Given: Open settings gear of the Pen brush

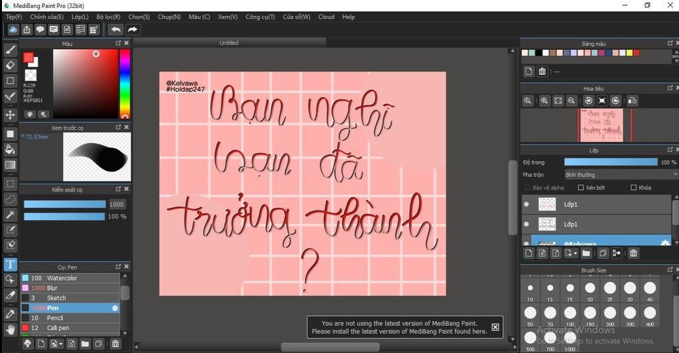Looking at the screenshot, I should click(115, 308).
